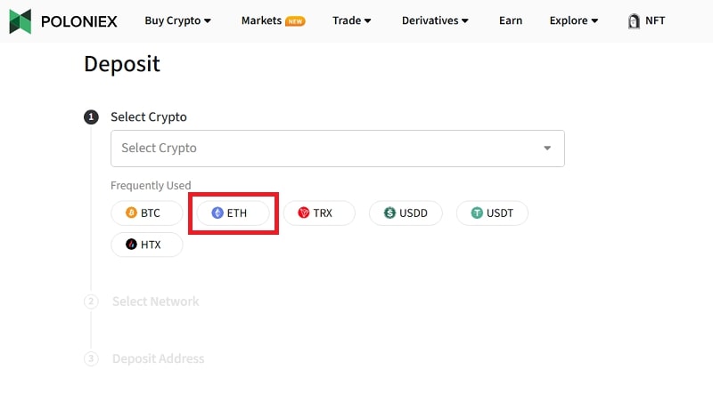Open the Earn page

coord(511,20)
